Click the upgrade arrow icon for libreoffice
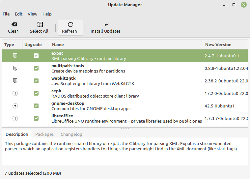The height and width of the screenshot is (179, 250). [15, 118]
